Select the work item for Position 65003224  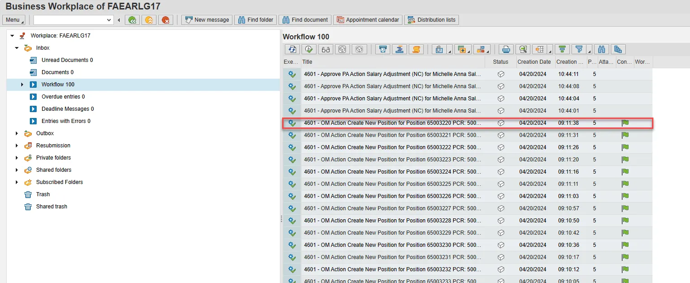coord(392,172)
